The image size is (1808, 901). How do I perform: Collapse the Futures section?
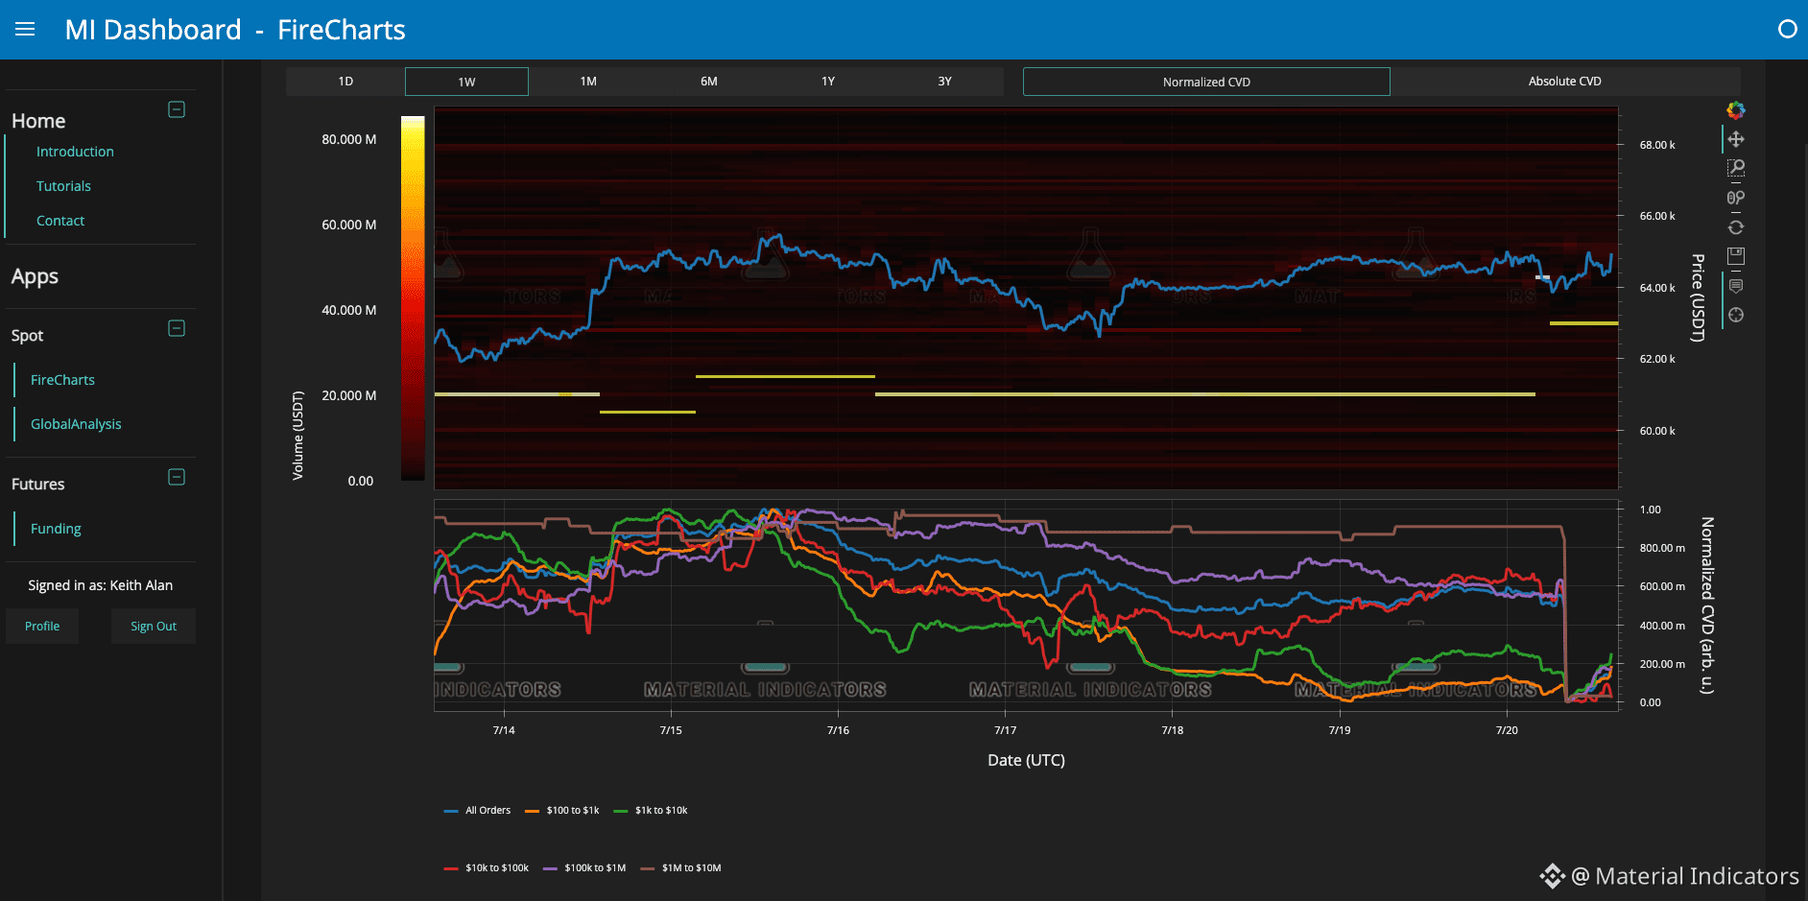click(177, 477)
